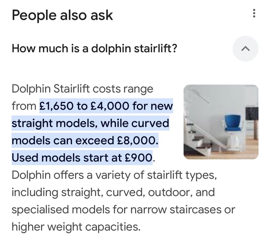Click the "£900" used model price

pos(138,158)
